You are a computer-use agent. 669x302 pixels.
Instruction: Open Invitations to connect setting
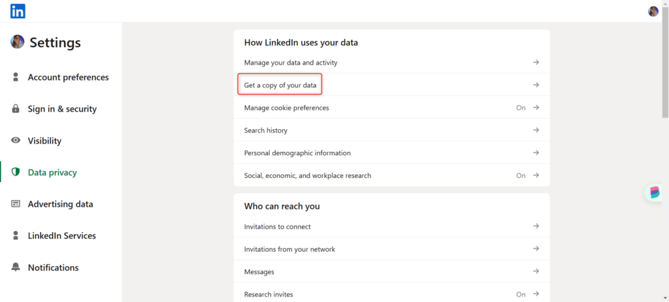[392, 226]
